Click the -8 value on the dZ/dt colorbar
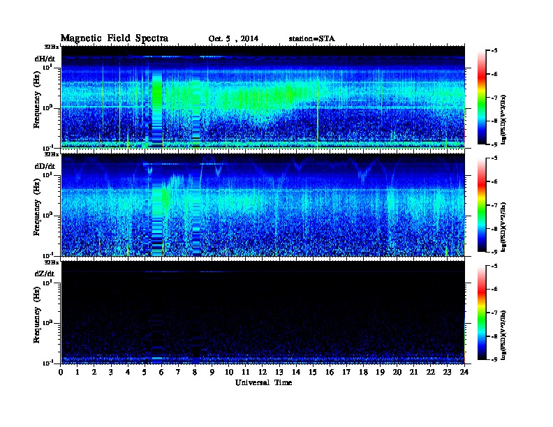 click(x=494, y=336)
